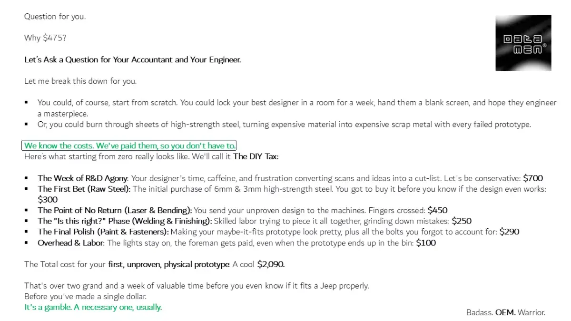Screen dimensions: 571x321
Task: Click "The First Bet (Raw Steel)" item
Action: pyautogui.click(x=84, y=189)
